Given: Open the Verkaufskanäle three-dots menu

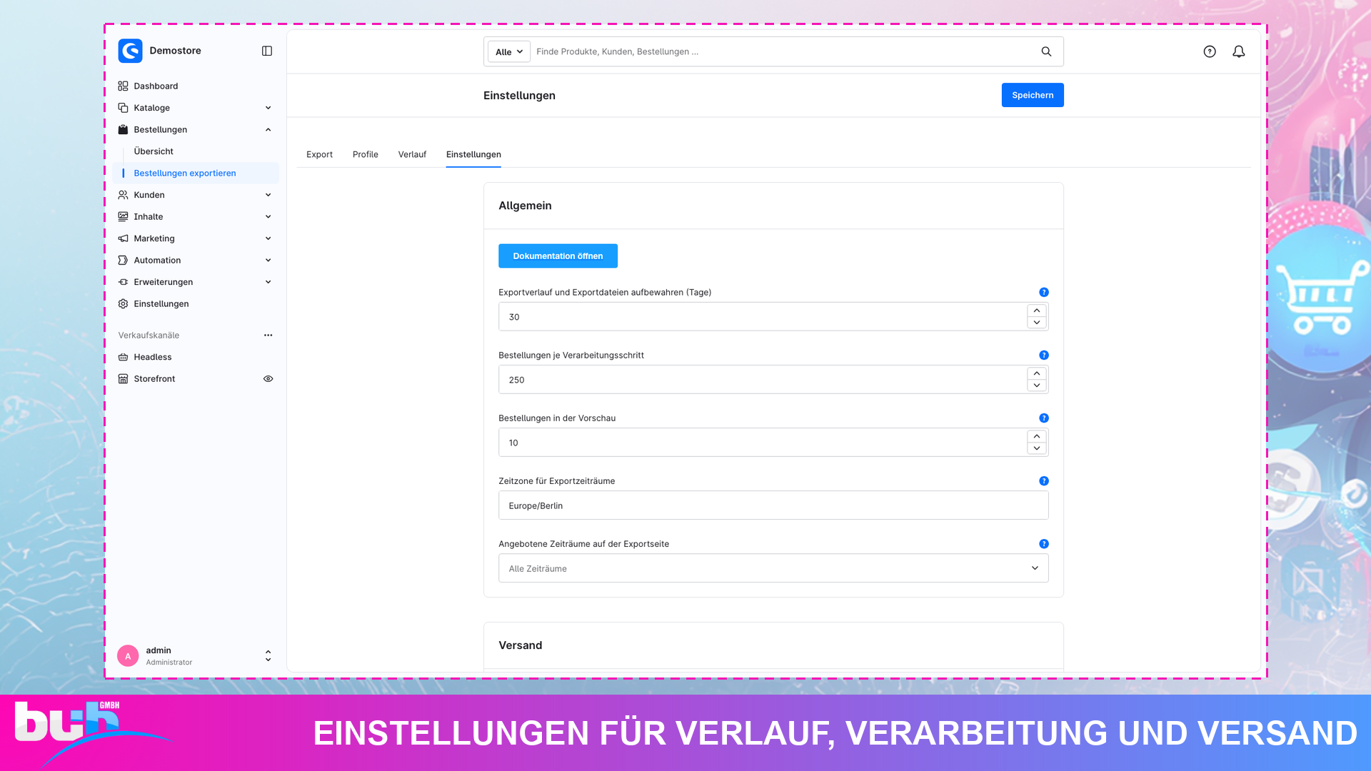Looking at the screenshot, I should click(x=268, y=335).
